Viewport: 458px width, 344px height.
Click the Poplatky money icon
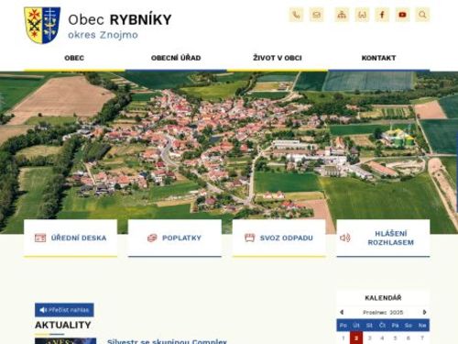click(152, 238)
